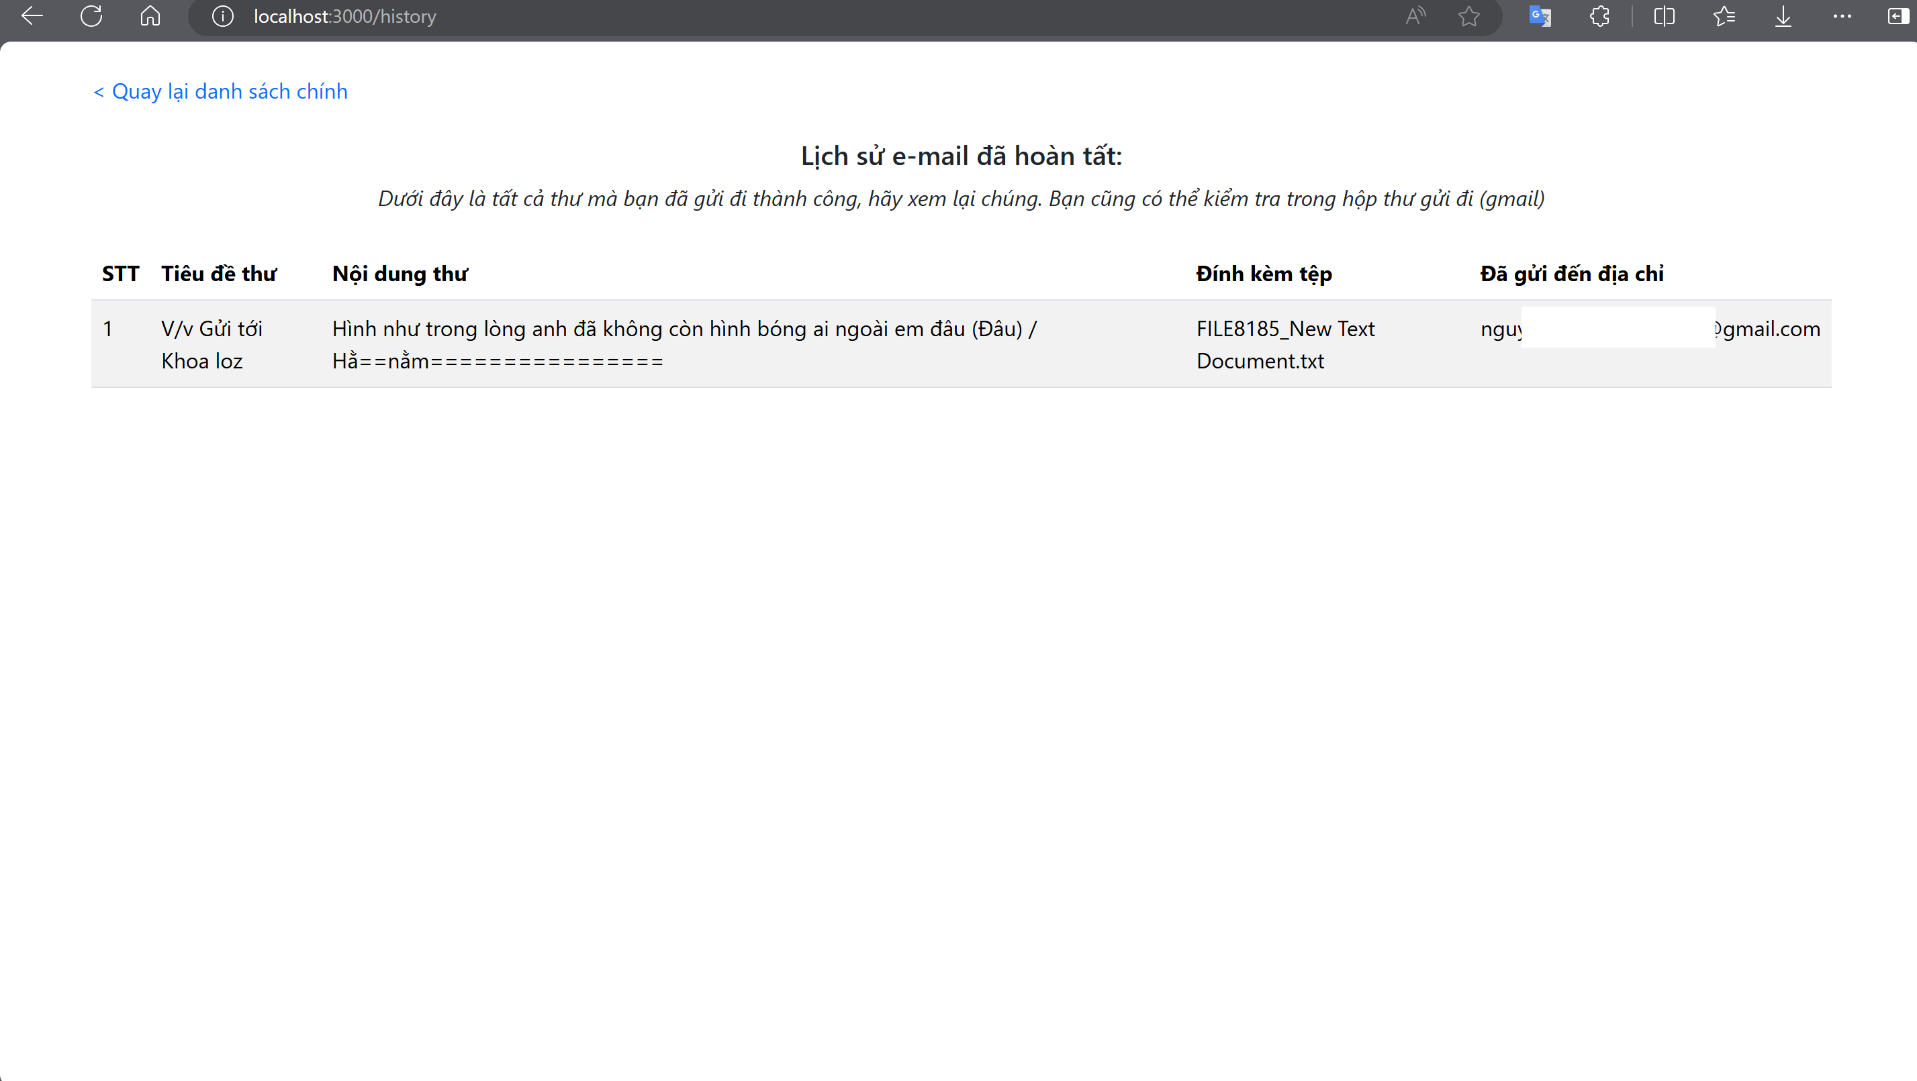Add page to favorites with star icon
Viewport: 1917px width, 1081px height.
pyautogui.click(x=1468, y=16)
